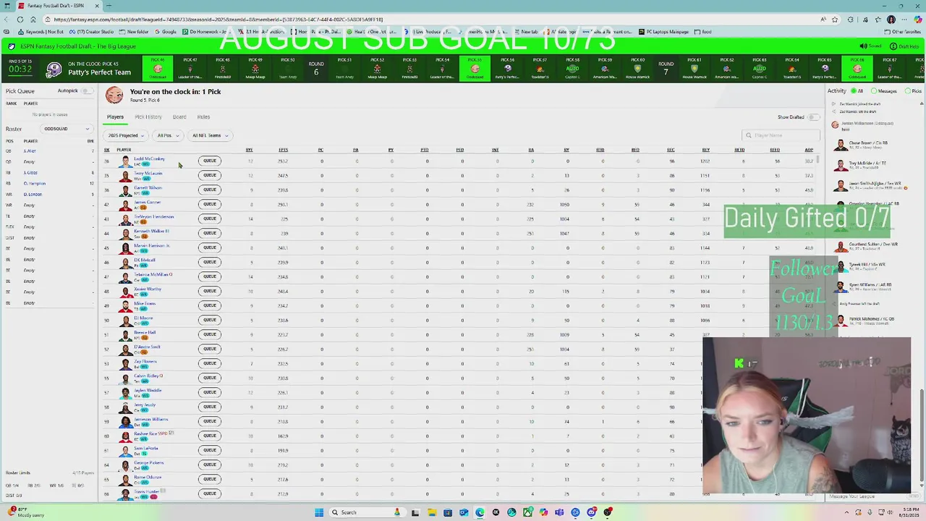Queue Terry McLaurin
Image resolution: width=926 pixels, height=521 pixels.
(210, 175)
